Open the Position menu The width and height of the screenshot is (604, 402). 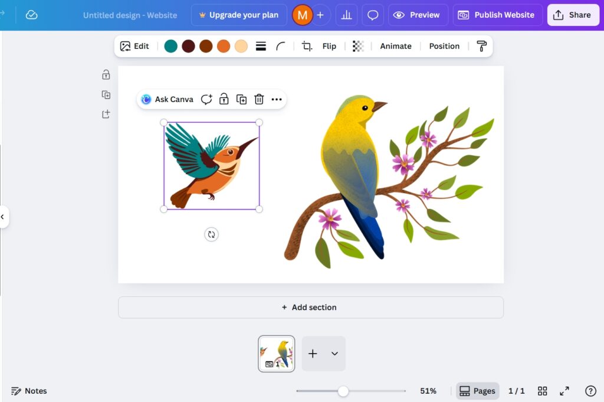[444, 45]
